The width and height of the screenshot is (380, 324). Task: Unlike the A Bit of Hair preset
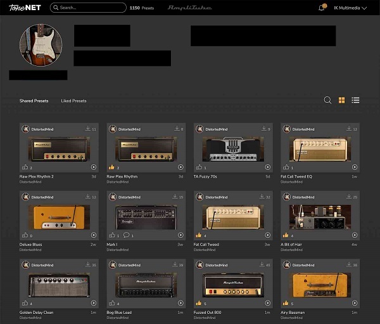286,235
